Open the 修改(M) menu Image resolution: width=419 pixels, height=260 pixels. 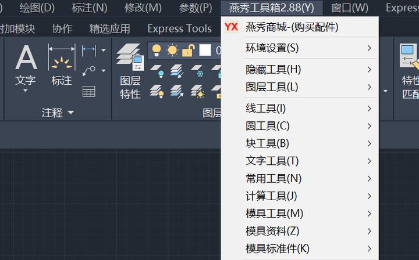click(x=143, y=8)
